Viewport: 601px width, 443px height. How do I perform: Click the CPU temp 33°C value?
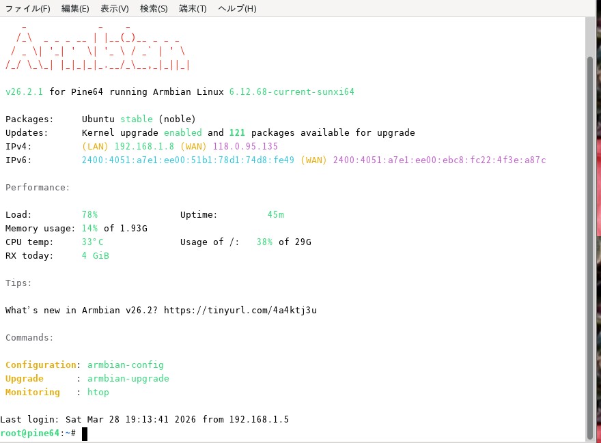point(92,242)
